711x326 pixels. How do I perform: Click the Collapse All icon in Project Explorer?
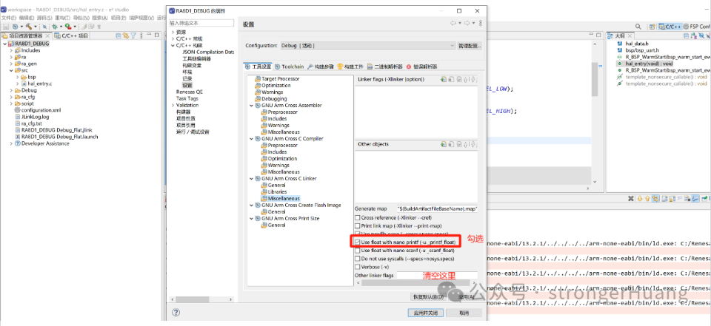(x=118, y=35)
